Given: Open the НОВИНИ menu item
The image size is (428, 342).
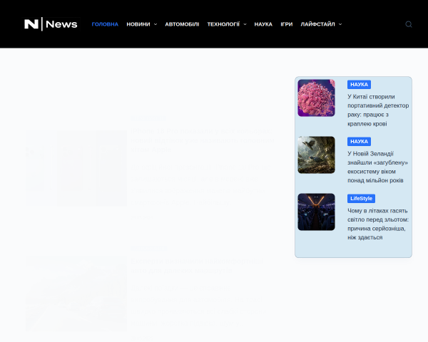Looking at the screenshot, I should [138, 24].
